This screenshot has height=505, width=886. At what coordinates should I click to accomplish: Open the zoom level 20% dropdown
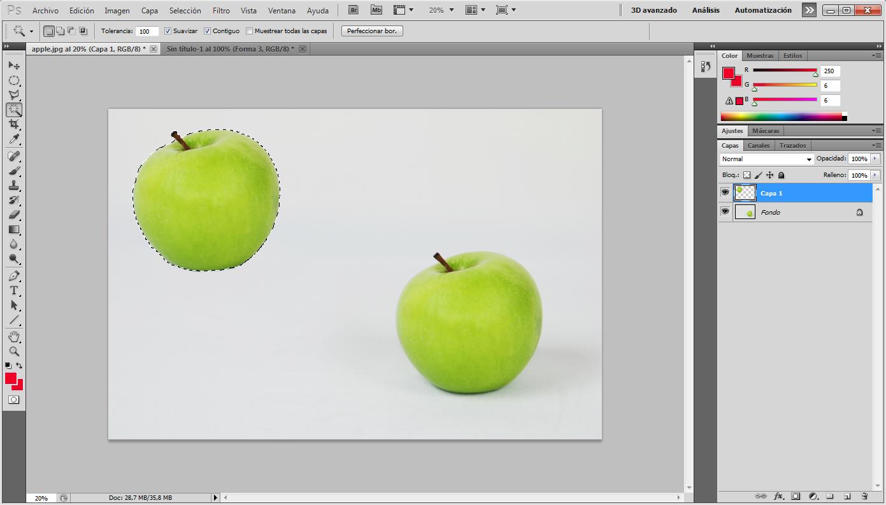click(x=452, y=10)
